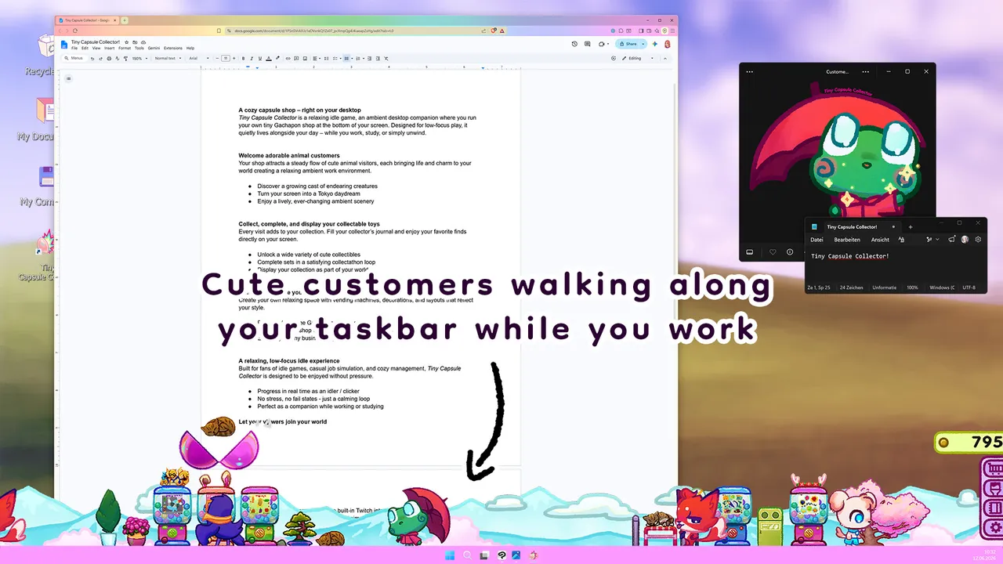Viewport: 1003px width, 564px height.
Task: Add a new tab in Notepad
Action: [911, 227]
